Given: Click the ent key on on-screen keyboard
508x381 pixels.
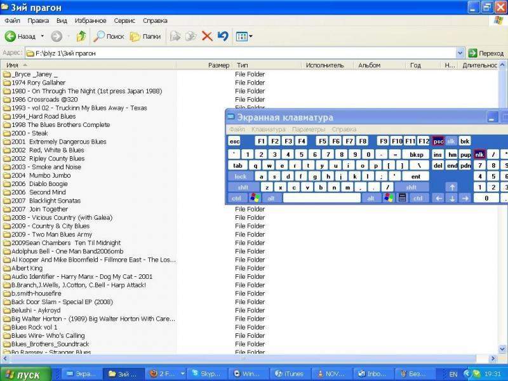Looking at the screenshot, I should [416, 177].
